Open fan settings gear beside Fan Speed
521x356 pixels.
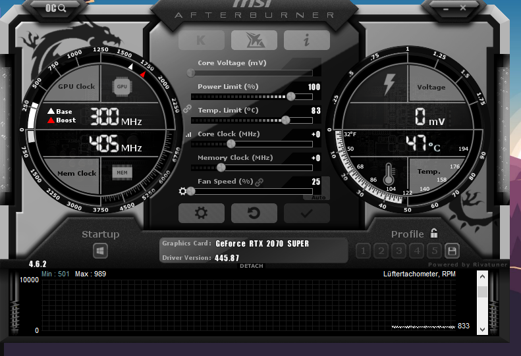[182, 191]
